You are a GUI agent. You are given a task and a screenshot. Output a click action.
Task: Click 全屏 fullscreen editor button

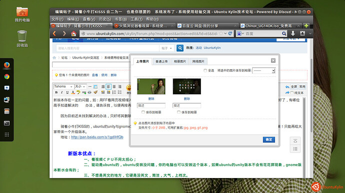click(294, 87)
